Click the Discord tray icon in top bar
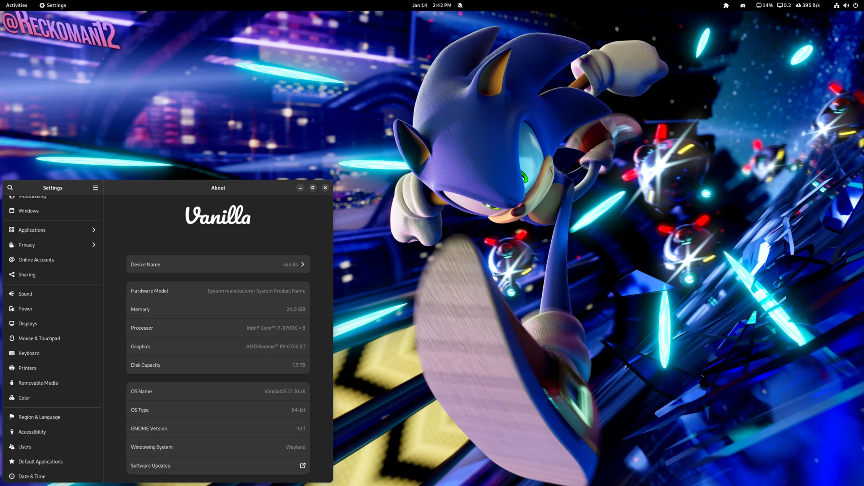The width and height of the screenshot is (864, 486). tap(743, 5)
